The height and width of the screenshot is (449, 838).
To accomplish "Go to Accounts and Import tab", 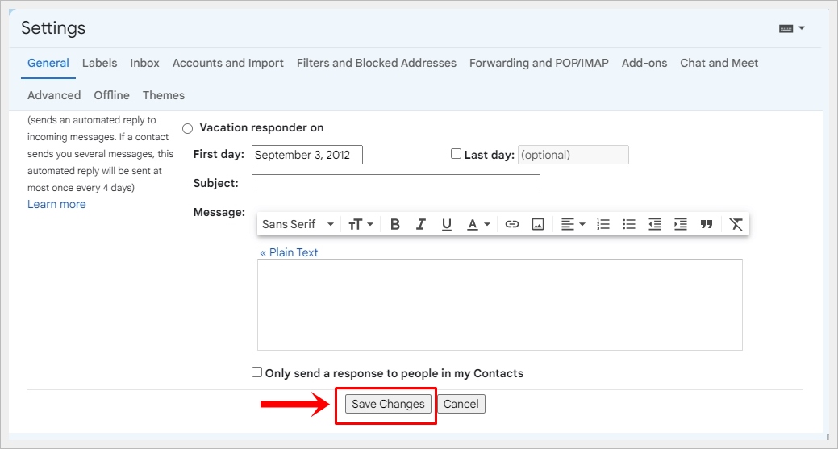I will [227, 63].
